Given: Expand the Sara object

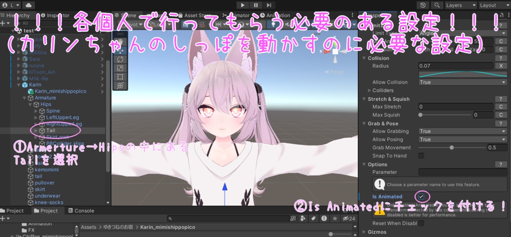Looking at the screenshot, I should pos(18,59).
